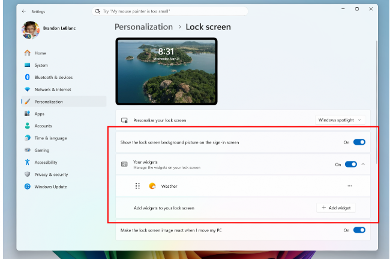Click the Home icon in sidebar
Screen dimensions: 390x259
pyautogui.click(x=27, y=53)
